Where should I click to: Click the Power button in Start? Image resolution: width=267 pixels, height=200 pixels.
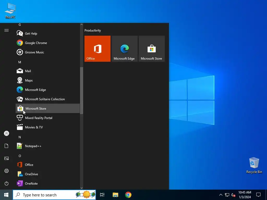(x=7, y=183)
